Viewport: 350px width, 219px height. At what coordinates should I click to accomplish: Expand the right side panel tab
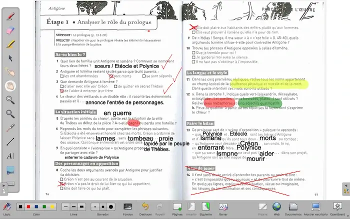(x=345, y=188)
